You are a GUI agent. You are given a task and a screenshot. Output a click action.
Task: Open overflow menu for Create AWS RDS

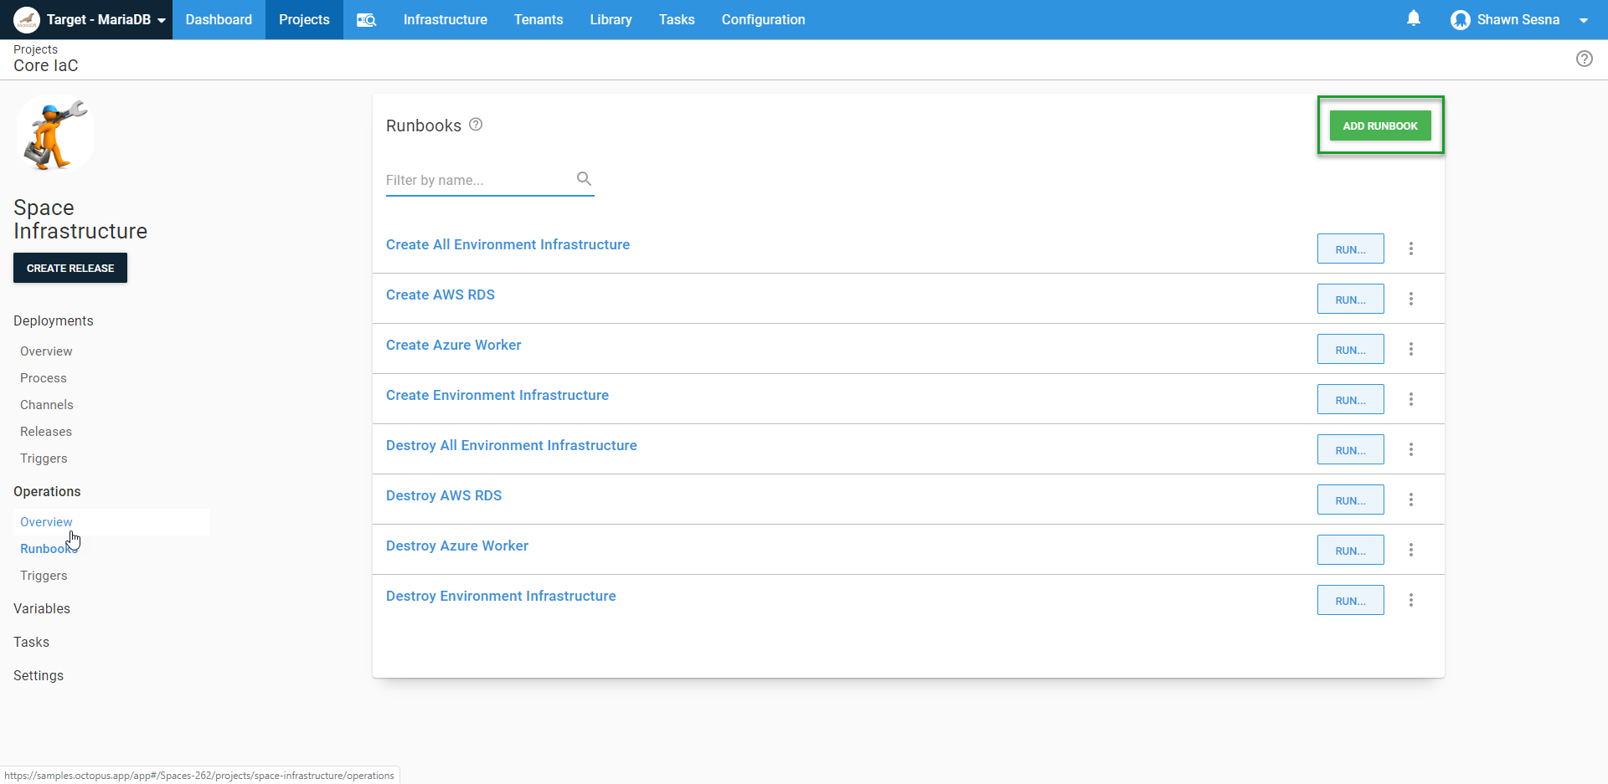tap(1411, 299)
